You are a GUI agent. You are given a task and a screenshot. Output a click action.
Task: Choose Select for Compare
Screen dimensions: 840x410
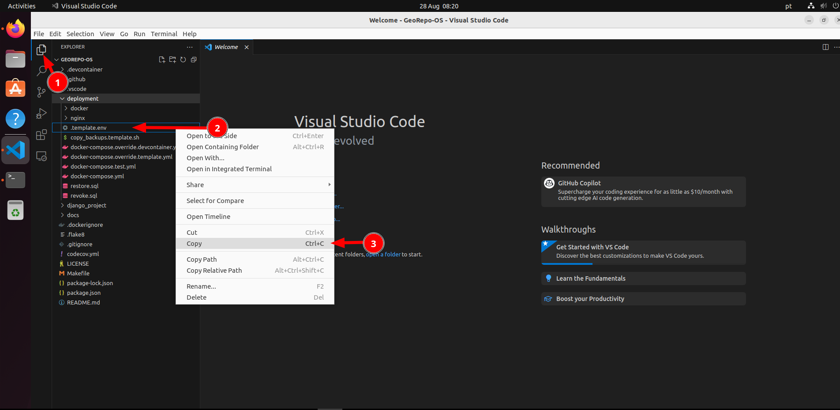click(x=255, y=201)
